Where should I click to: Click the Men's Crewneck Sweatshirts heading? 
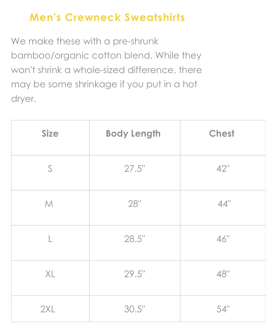[x=107, y=17]
